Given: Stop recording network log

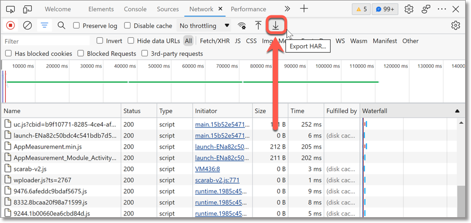Looking at the screenshot, I should tap(11, 25).
